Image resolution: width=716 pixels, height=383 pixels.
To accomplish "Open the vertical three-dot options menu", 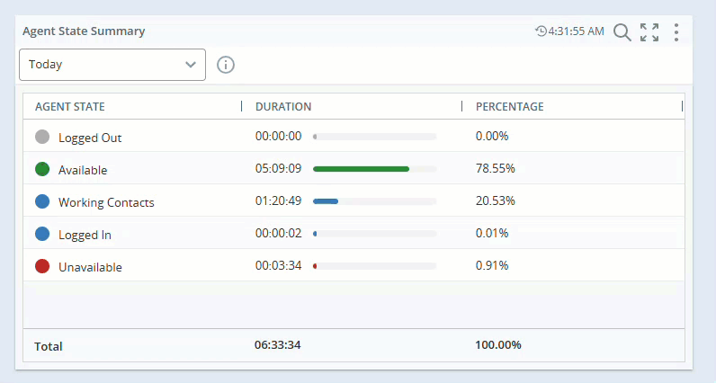I will click(x=676, y=32).
